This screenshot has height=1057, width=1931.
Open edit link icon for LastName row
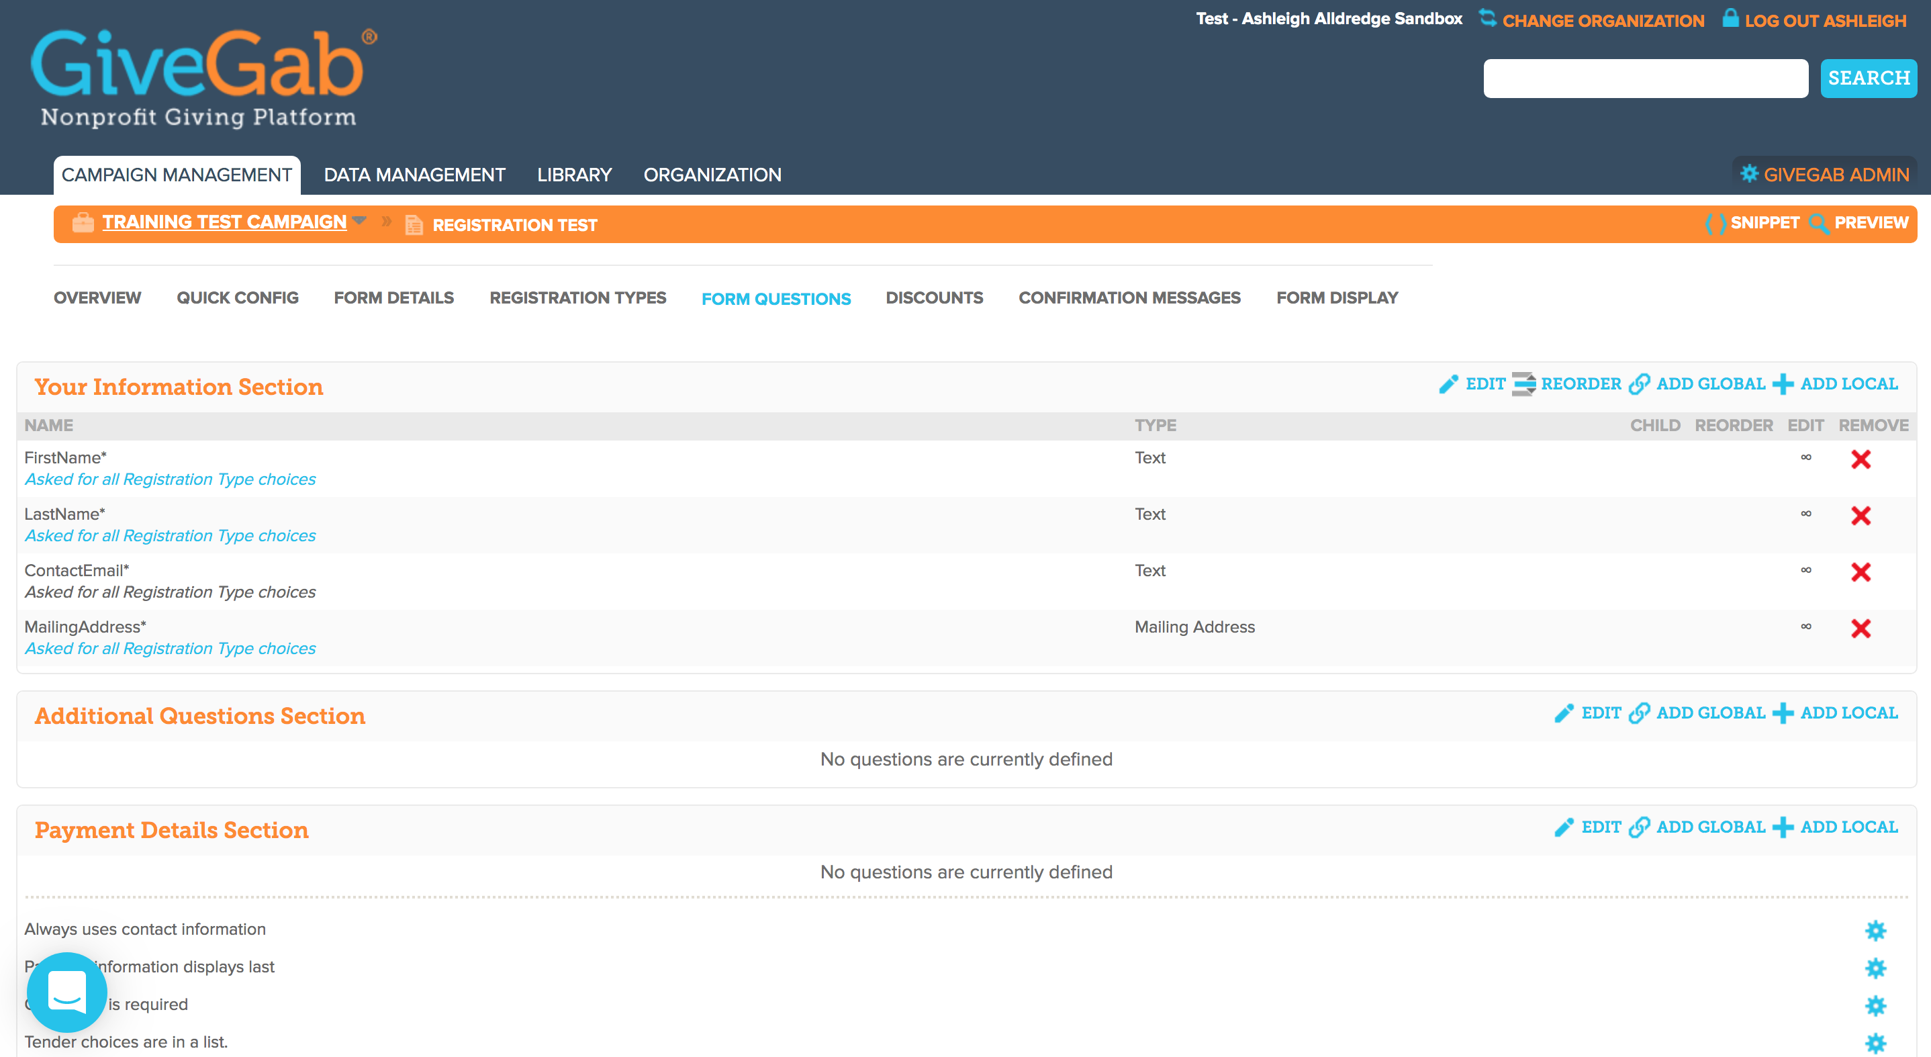pos(1806,514)
